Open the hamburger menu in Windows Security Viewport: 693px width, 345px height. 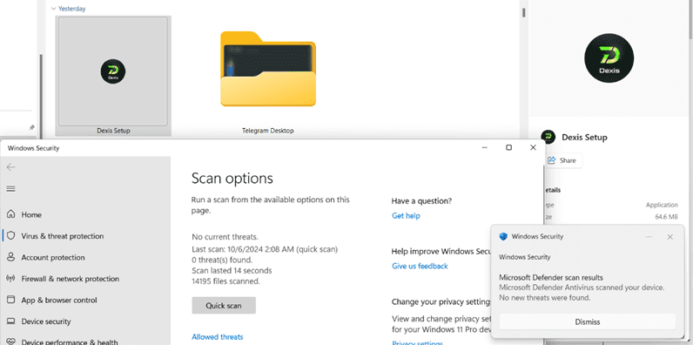click(x=11, y=189)
